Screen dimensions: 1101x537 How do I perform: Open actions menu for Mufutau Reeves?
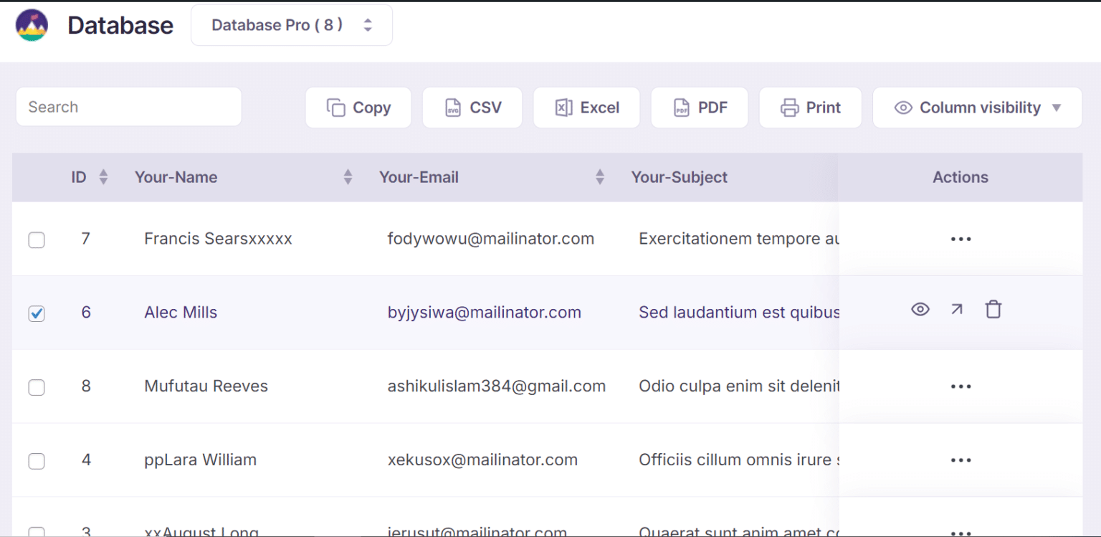(x=961, y=386)
